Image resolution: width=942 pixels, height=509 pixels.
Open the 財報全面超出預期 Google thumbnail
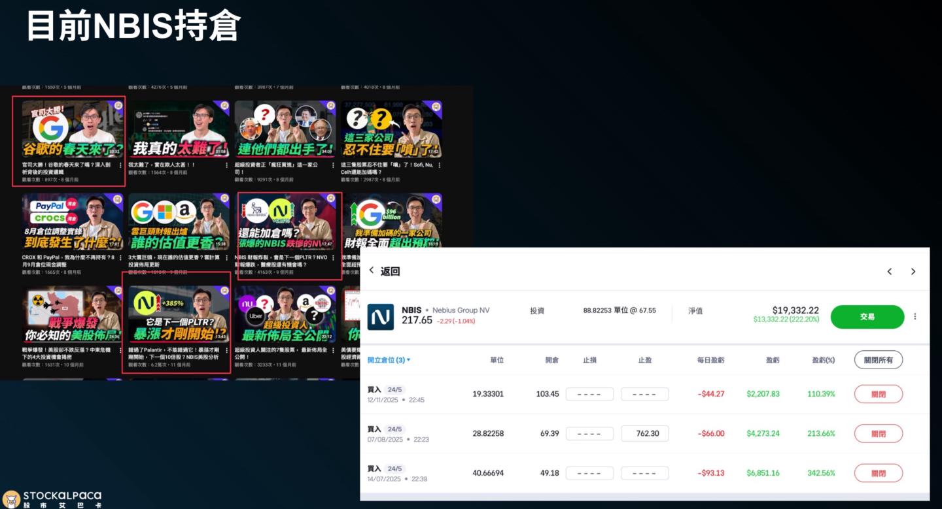click(391, 222)
